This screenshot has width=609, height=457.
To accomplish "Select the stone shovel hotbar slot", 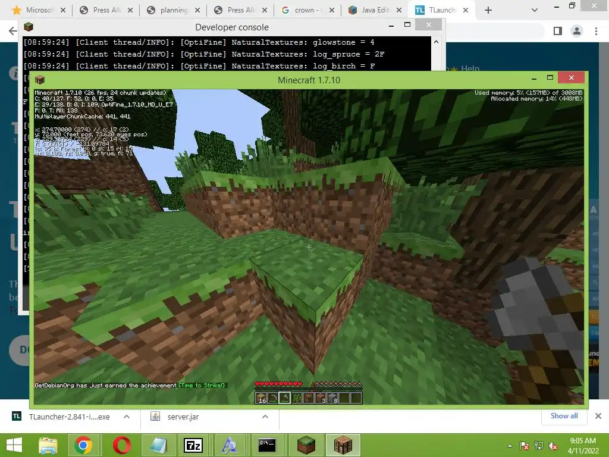I will 285,398.
